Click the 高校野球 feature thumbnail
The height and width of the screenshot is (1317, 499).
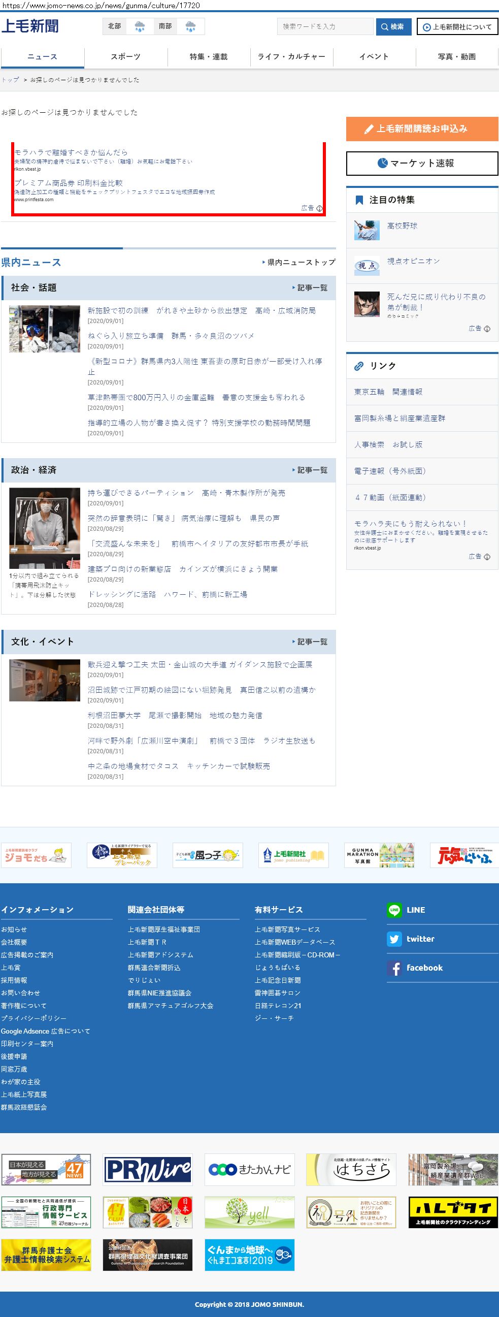(x=367, y=231)
